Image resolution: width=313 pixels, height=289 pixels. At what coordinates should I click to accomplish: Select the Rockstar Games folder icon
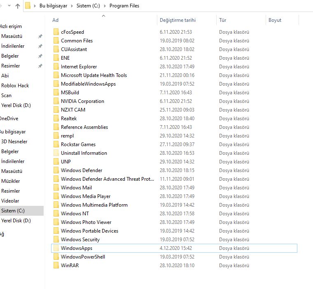56,144
